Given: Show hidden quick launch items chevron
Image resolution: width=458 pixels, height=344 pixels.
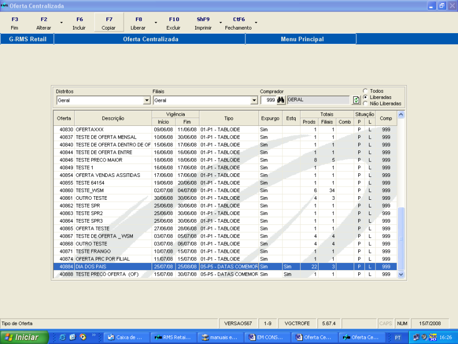Looking at the screenshot, I should coord(94,335).
